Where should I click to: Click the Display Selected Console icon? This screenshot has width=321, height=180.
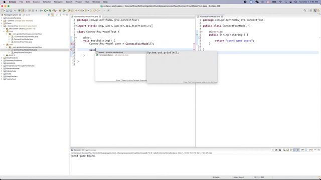pos(306,150)
